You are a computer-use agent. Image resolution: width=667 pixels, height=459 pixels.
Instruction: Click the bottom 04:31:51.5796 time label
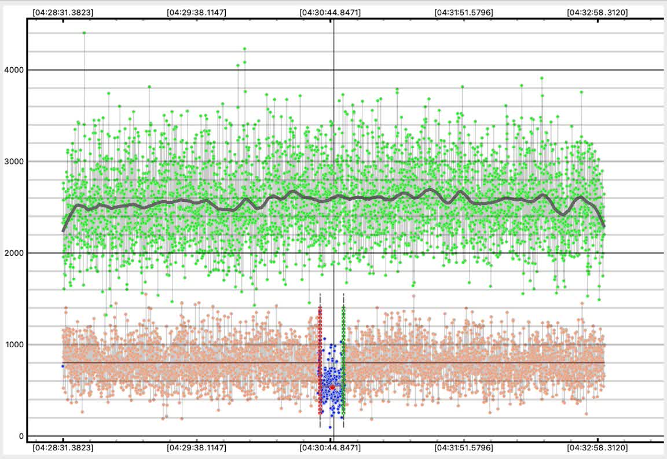coord(464,447)
